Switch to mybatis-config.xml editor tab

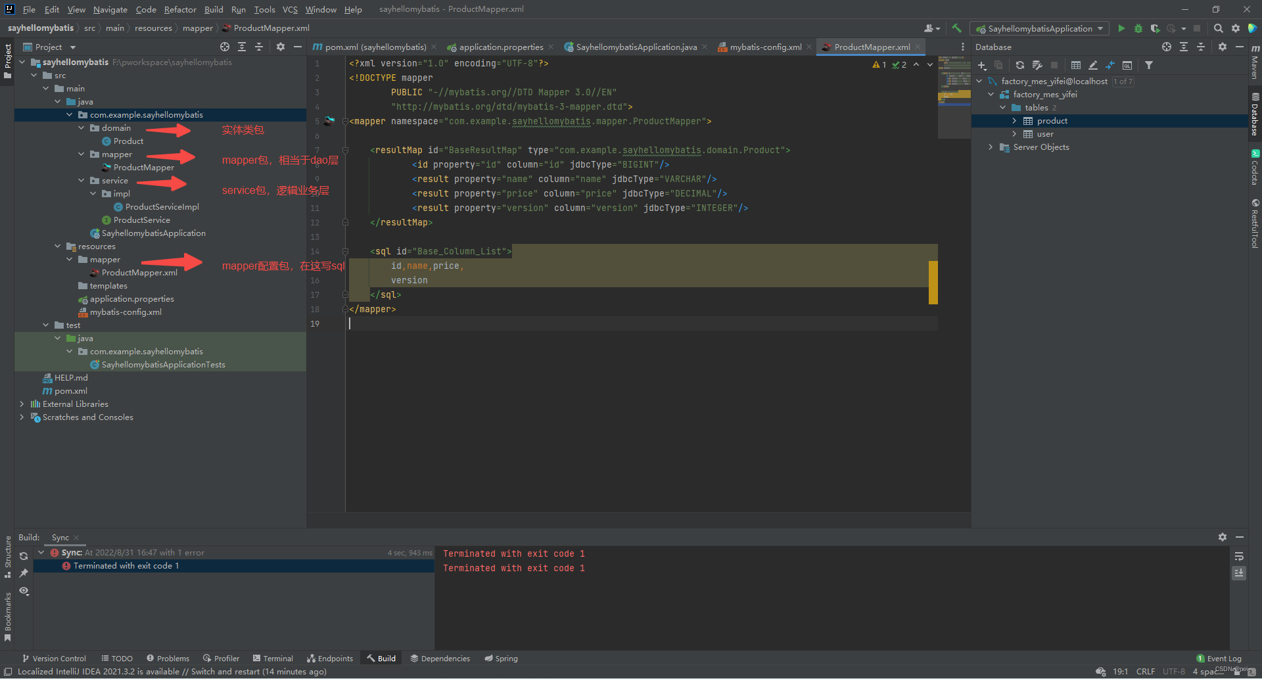point(765,47)
